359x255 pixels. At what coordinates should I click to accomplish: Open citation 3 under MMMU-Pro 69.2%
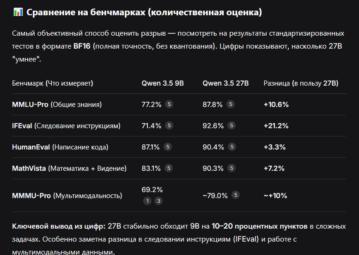[158, 201]
